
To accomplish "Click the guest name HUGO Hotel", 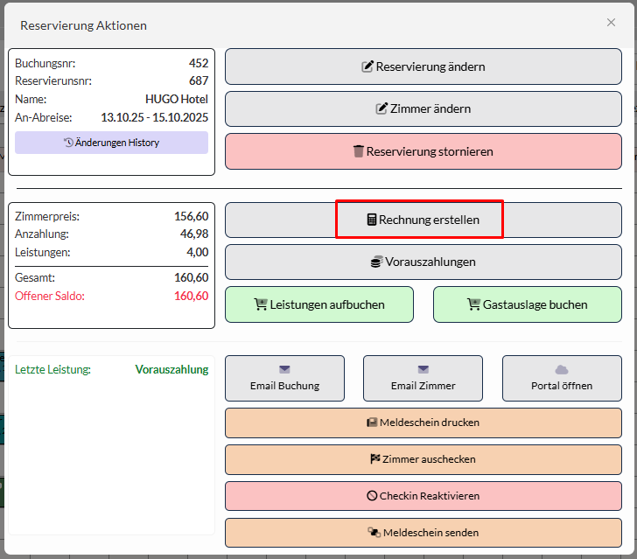I will point(177,100).
